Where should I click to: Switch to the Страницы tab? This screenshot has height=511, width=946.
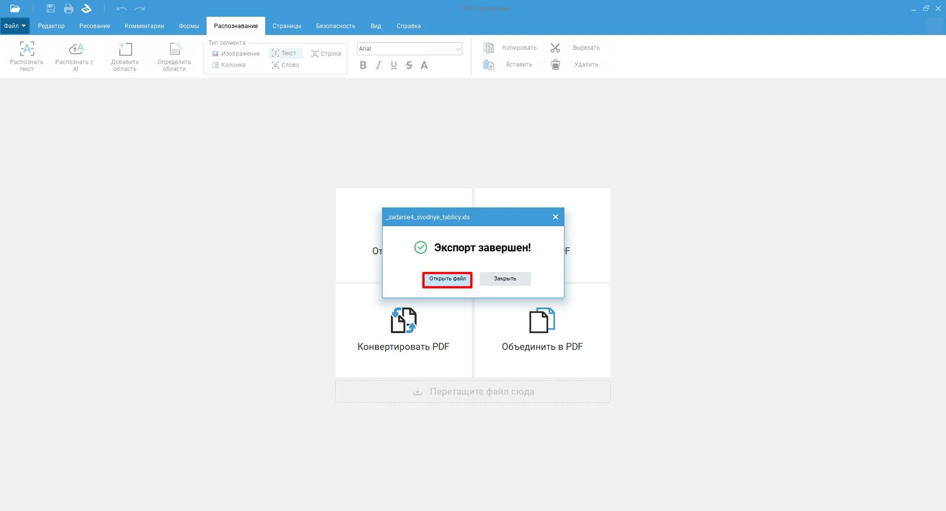pyautogui.click(x=286, y=26)
